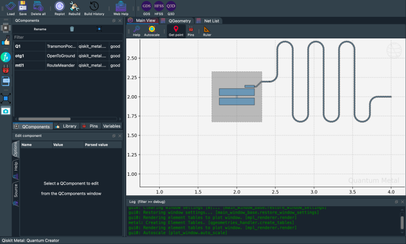Select the Options vertical tab
The width and height of the screenshot is (406, 244).
pyautogui.click(x=16, y=149)
